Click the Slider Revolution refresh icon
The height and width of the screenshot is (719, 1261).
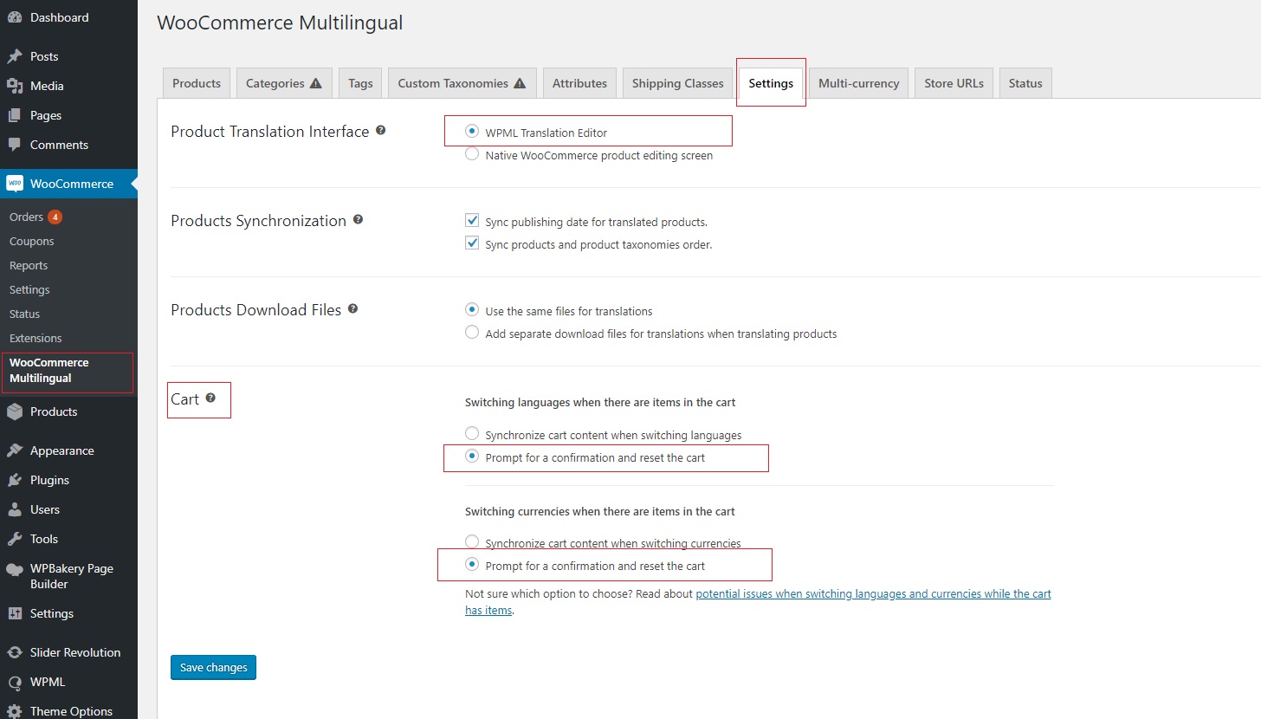(x=15, y=652)
